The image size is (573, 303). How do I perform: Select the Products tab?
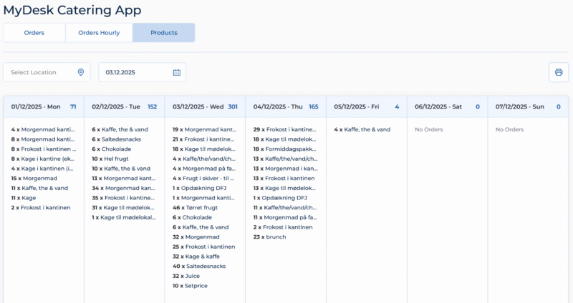(164, 33)
